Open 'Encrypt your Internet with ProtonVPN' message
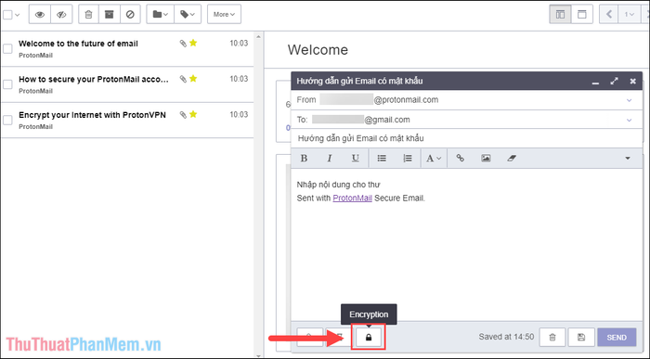This screenshot has width=650, height=359. click(x=92, y=115)
